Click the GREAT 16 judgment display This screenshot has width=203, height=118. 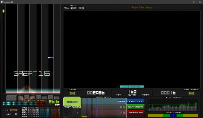coord(32,73)
